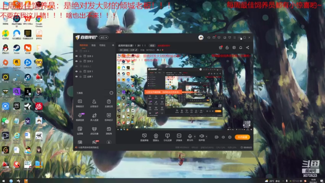Open the second scene tab

tap(94, 46)
